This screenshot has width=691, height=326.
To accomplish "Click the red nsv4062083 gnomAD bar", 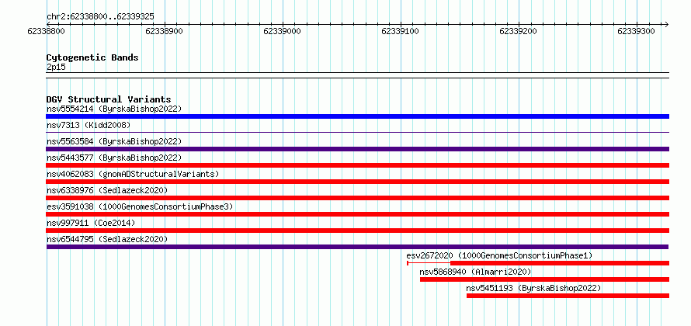I will [x=357, y=182].
